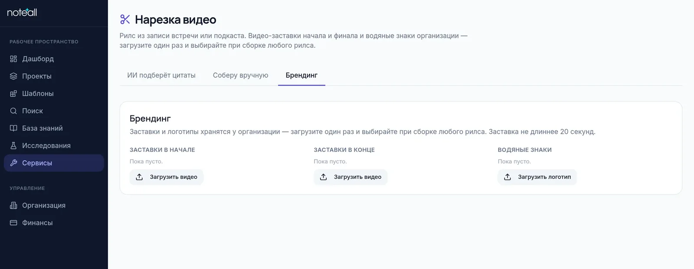Switch to the Соберу вручную tab
Viewport: 694px width, 269px height.
point(240,75)
